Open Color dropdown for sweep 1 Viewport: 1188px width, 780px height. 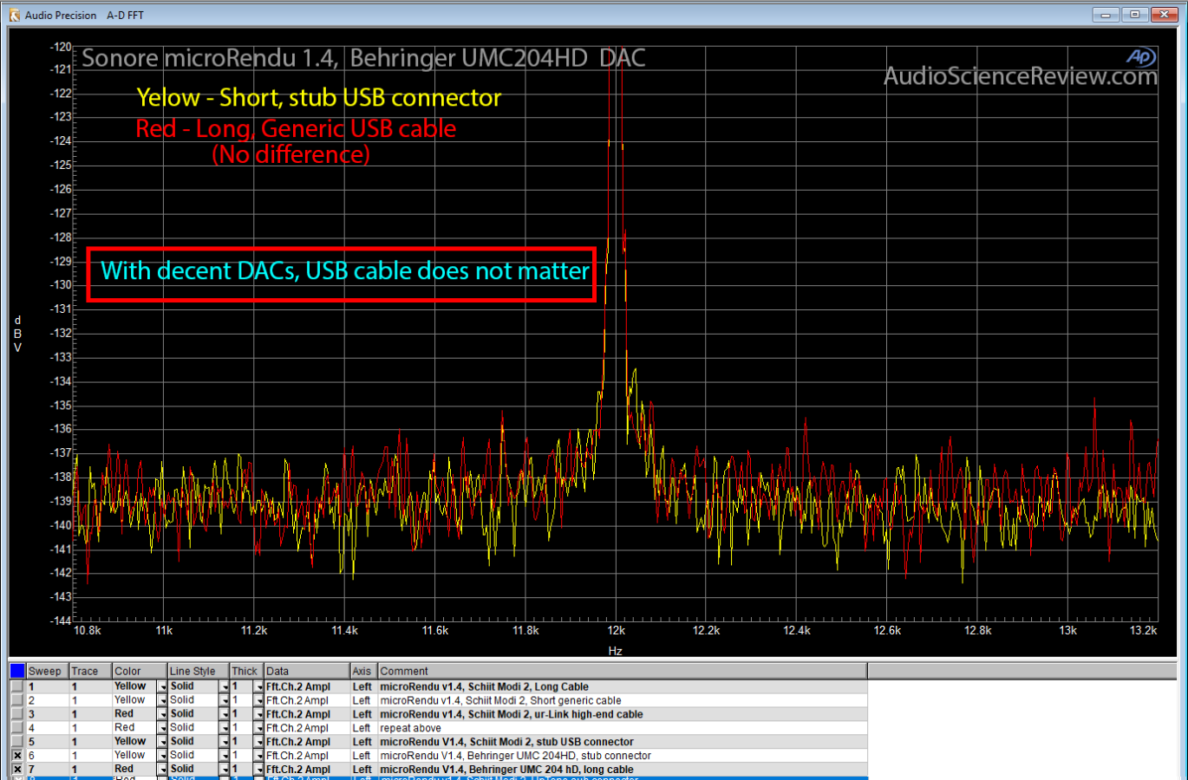pos(161,686)
